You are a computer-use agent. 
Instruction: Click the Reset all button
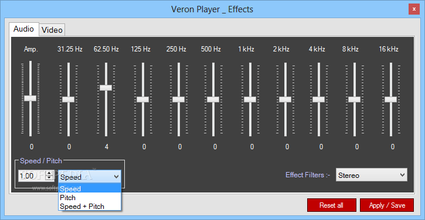(331, 205)
